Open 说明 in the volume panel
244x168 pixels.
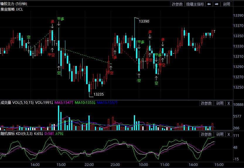pos(220,103)
